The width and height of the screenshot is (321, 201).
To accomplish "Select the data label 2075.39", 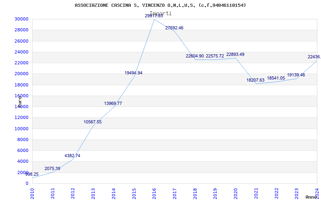I will click(53, 168).
